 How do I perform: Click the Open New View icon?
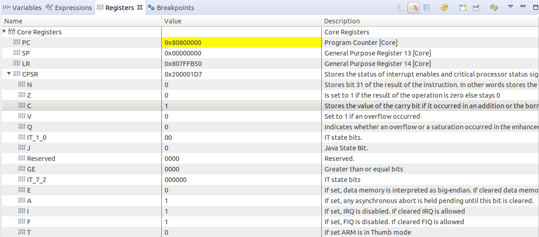pos(463,7)
